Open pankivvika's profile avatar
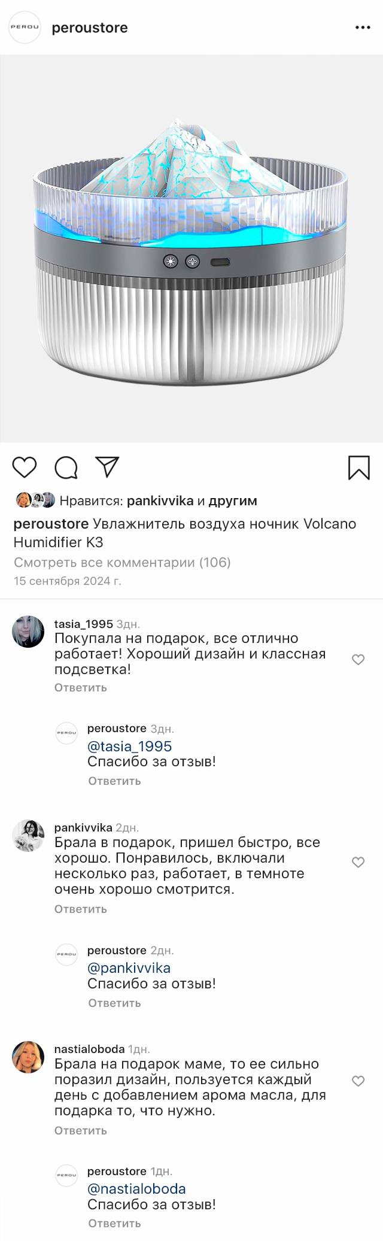Screen dimensions: 383x1241 click(28, 835)
